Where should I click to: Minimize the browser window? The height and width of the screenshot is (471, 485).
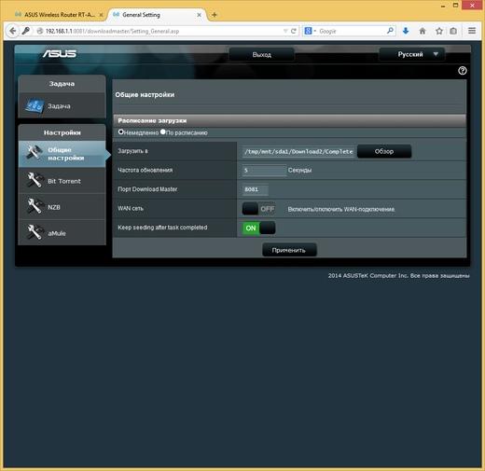[443, 6]
